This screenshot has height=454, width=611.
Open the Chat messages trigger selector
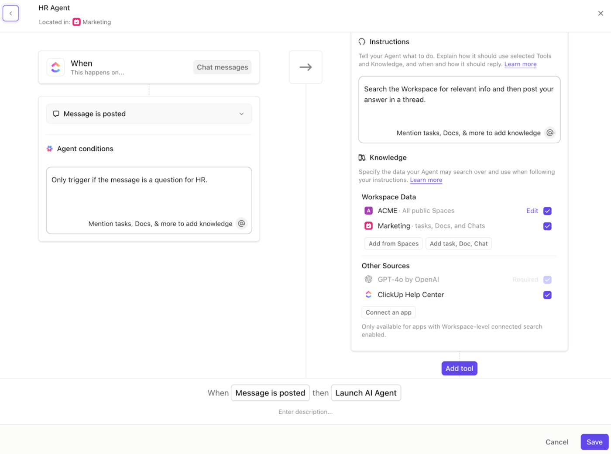point(222,67)
